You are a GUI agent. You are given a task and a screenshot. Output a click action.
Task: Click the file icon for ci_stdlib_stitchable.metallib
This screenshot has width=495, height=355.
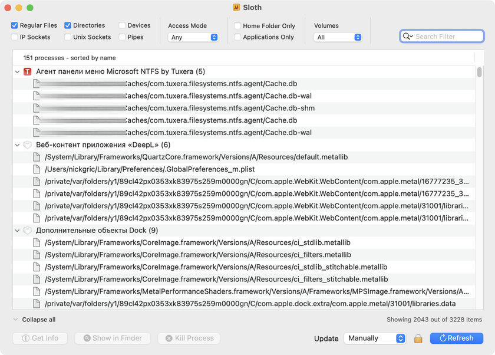click(37, 267)
